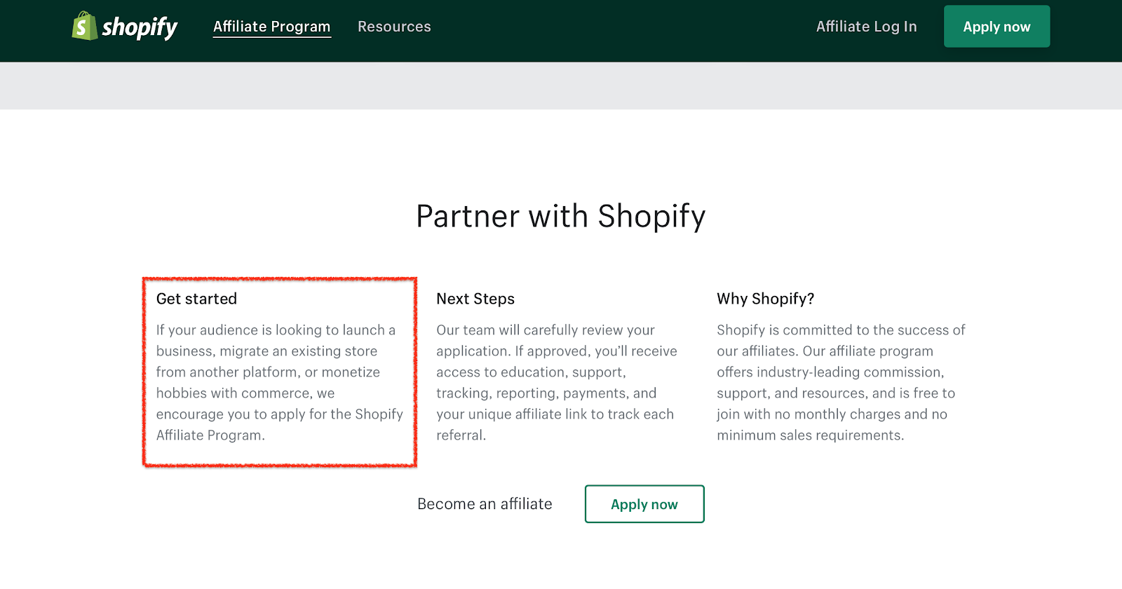Click the shopify wordmark in the header
Screen dimensions: 1122x589
(140, 27)
